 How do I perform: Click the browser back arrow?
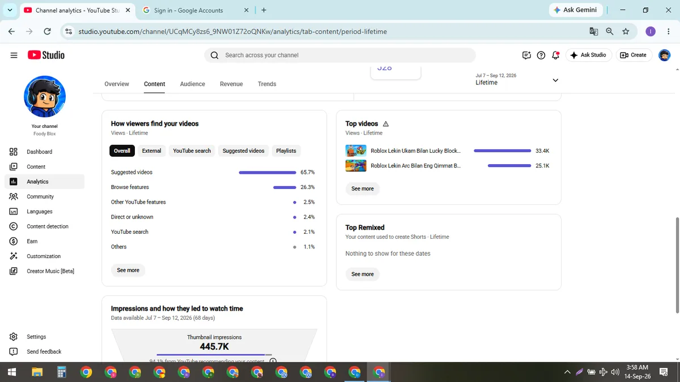[11, 32]
